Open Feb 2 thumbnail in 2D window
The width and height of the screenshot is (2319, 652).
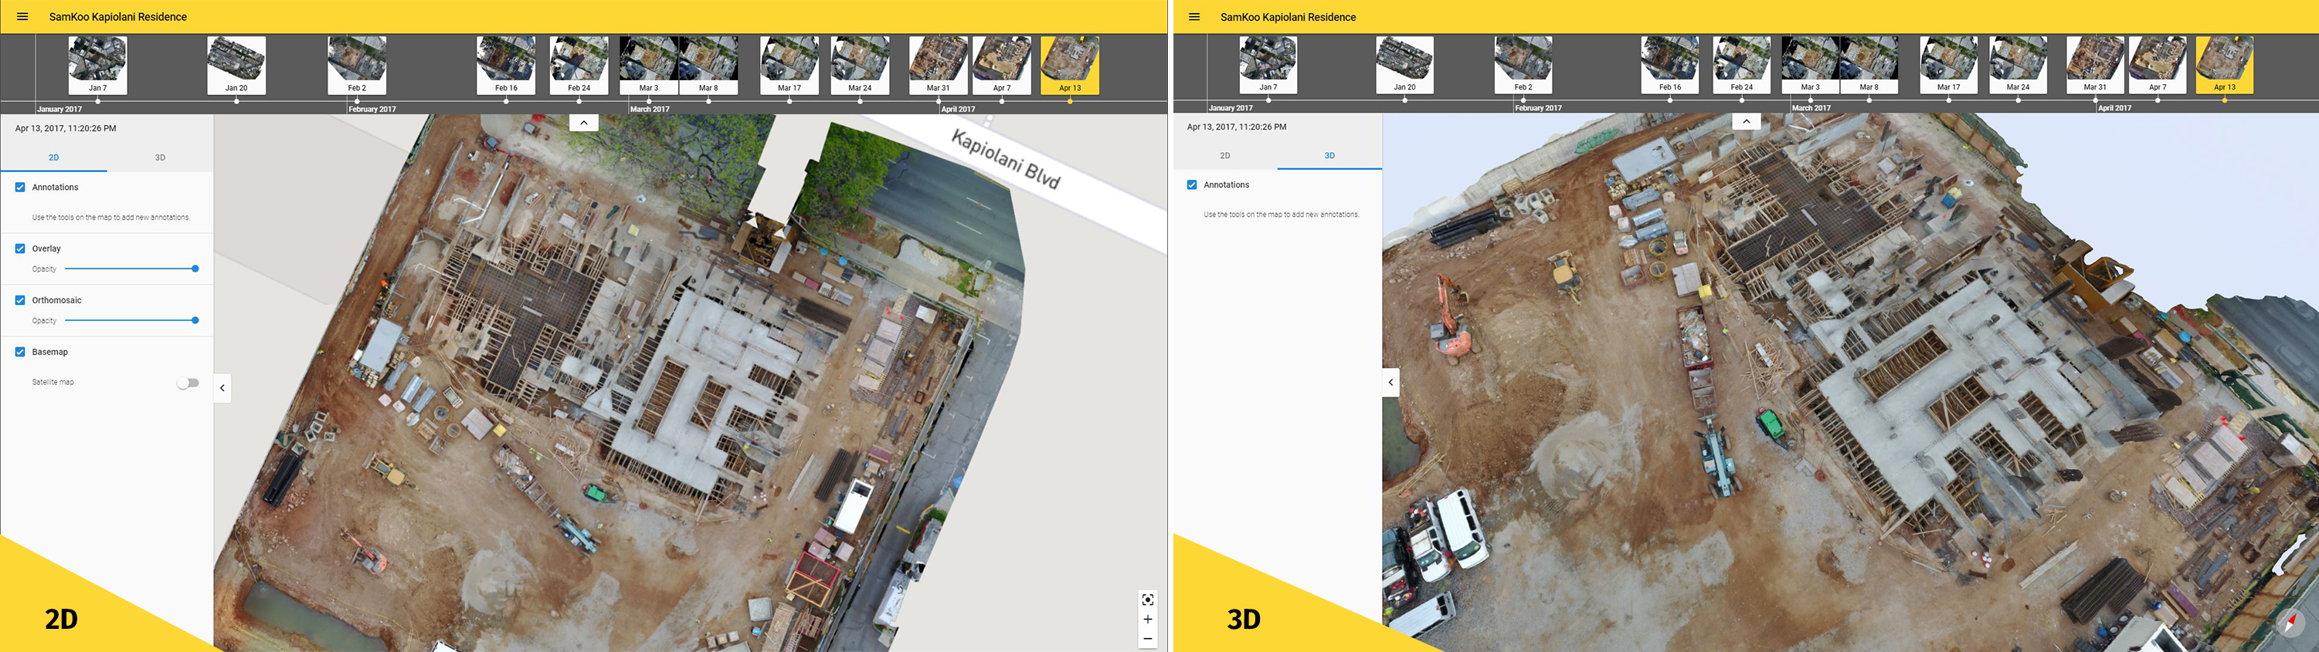point(356,65)
